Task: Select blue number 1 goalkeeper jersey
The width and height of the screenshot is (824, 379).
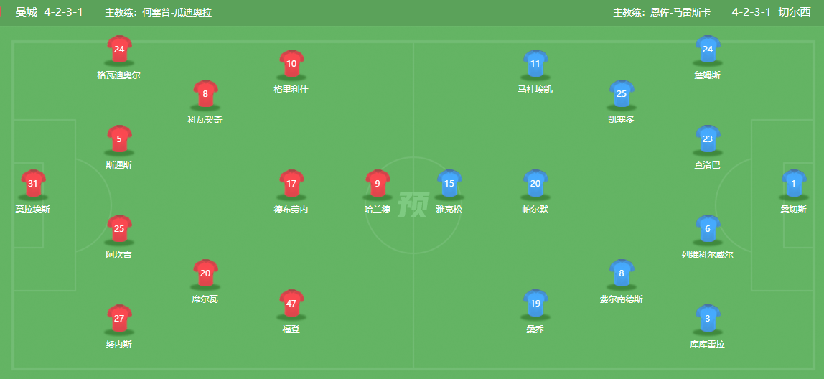Action: coord(794,184)
